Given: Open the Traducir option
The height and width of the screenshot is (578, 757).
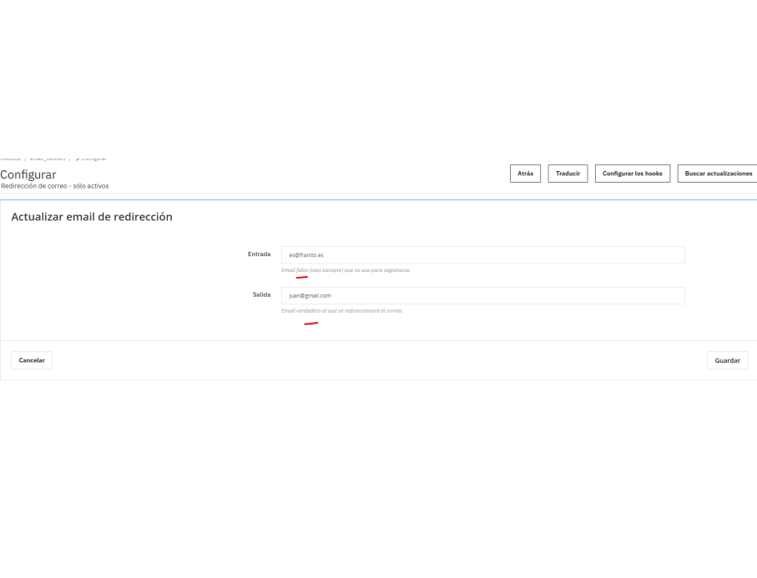Looking at the screenshot, I should point(568,173).
